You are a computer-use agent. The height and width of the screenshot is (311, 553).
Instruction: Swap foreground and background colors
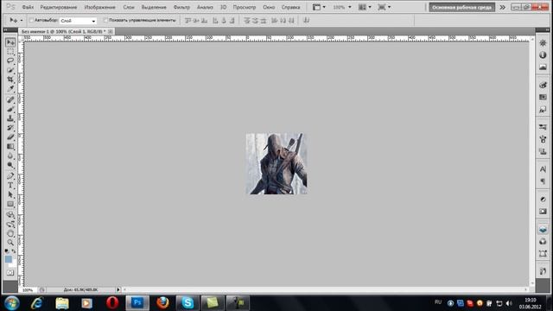point(14,251)
